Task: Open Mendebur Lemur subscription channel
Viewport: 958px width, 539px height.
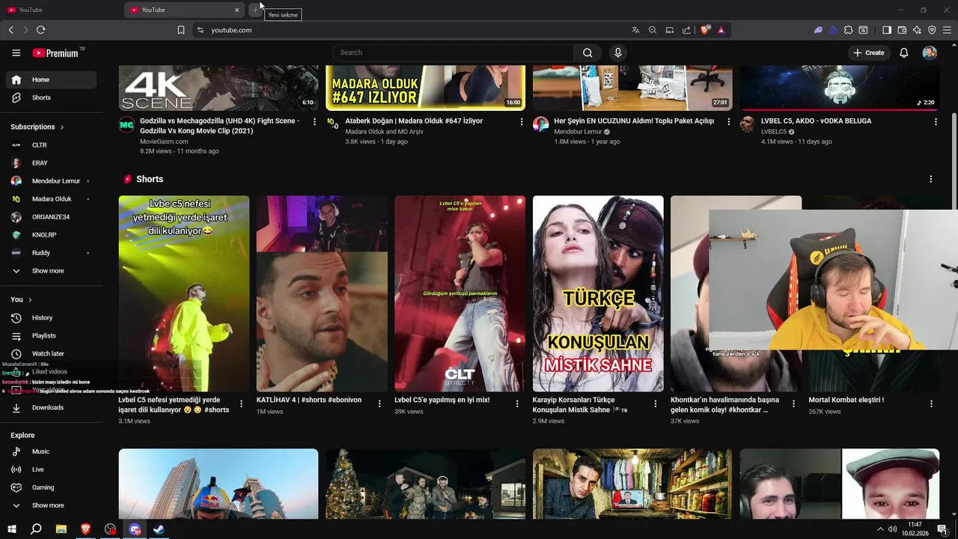Action: click(x=51, y=180)
